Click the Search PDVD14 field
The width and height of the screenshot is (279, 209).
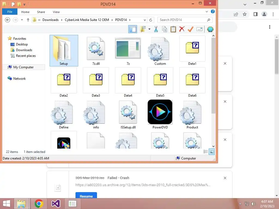click(185, 20)
